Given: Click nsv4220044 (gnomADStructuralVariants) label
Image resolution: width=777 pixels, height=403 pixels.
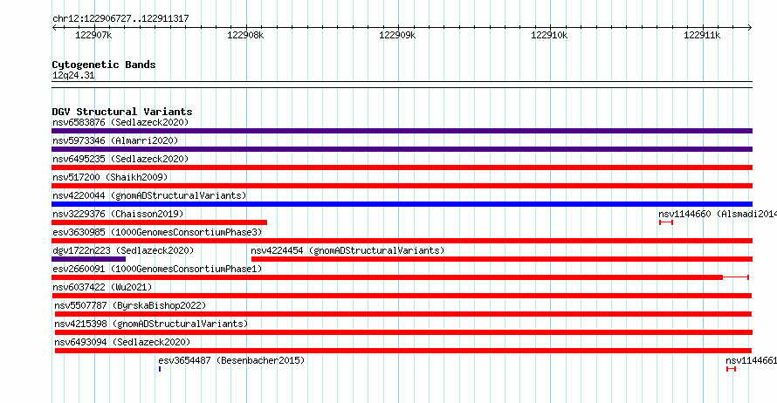Looking at the screenshot, I should pos(149,195).
